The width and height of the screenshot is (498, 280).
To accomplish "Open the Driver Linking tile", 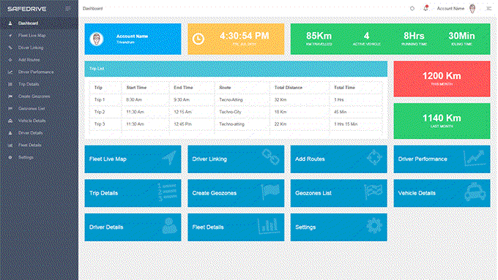I will (x=236, y=159).
